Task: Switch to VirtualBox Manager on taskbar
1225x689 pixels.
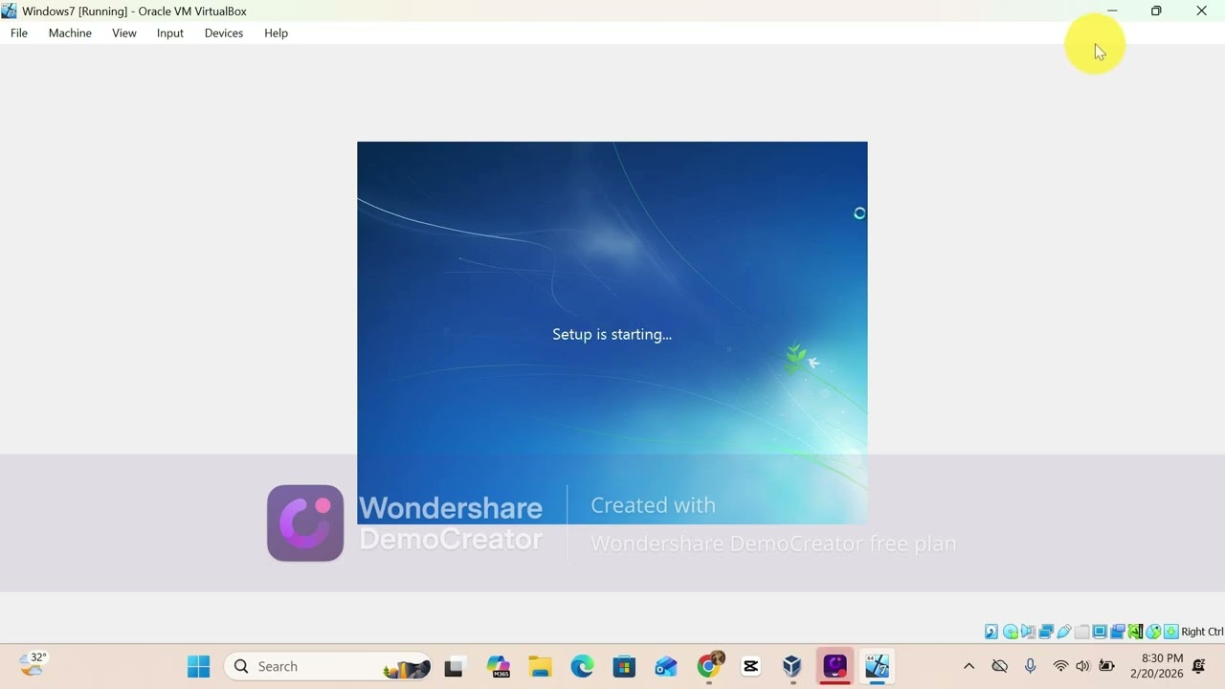Action: click(792, 666)
